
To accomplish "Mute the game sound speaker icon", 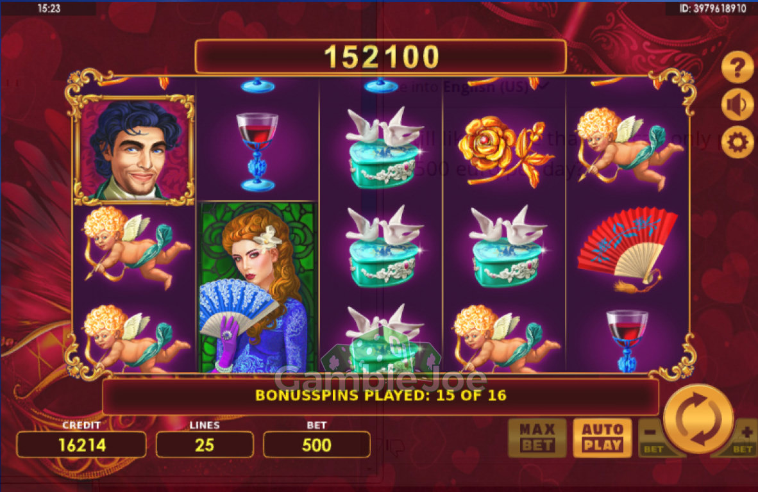I will (x=737, y=105).
